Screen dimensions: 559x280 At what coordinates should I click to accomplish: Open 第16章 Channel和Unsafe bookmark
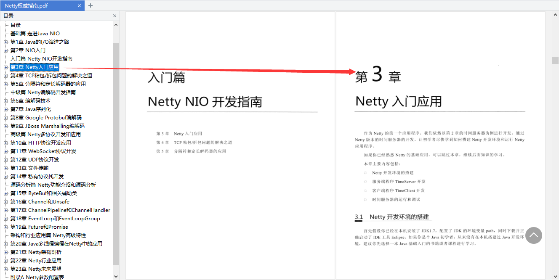[x=40, y=202]
